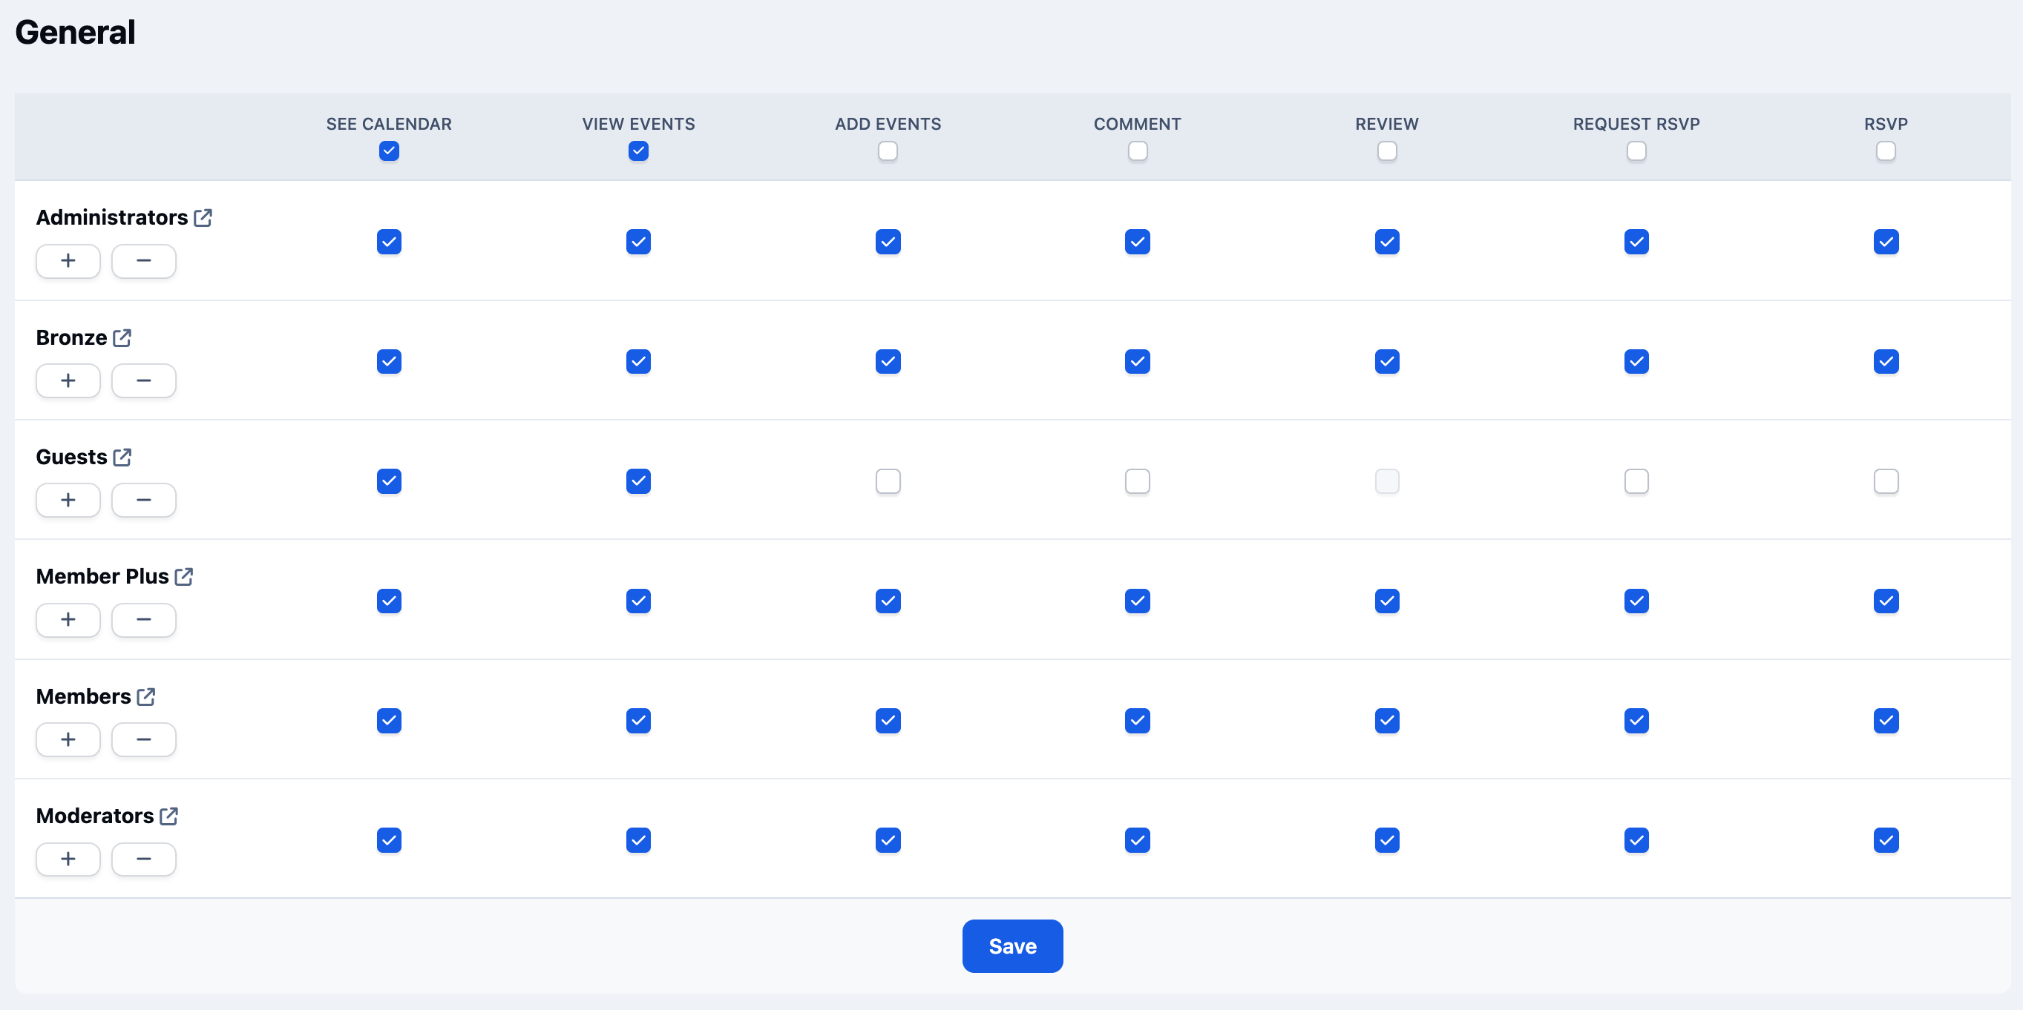
Task: Click the plus button under Moderators
Action: coord(68,859)
